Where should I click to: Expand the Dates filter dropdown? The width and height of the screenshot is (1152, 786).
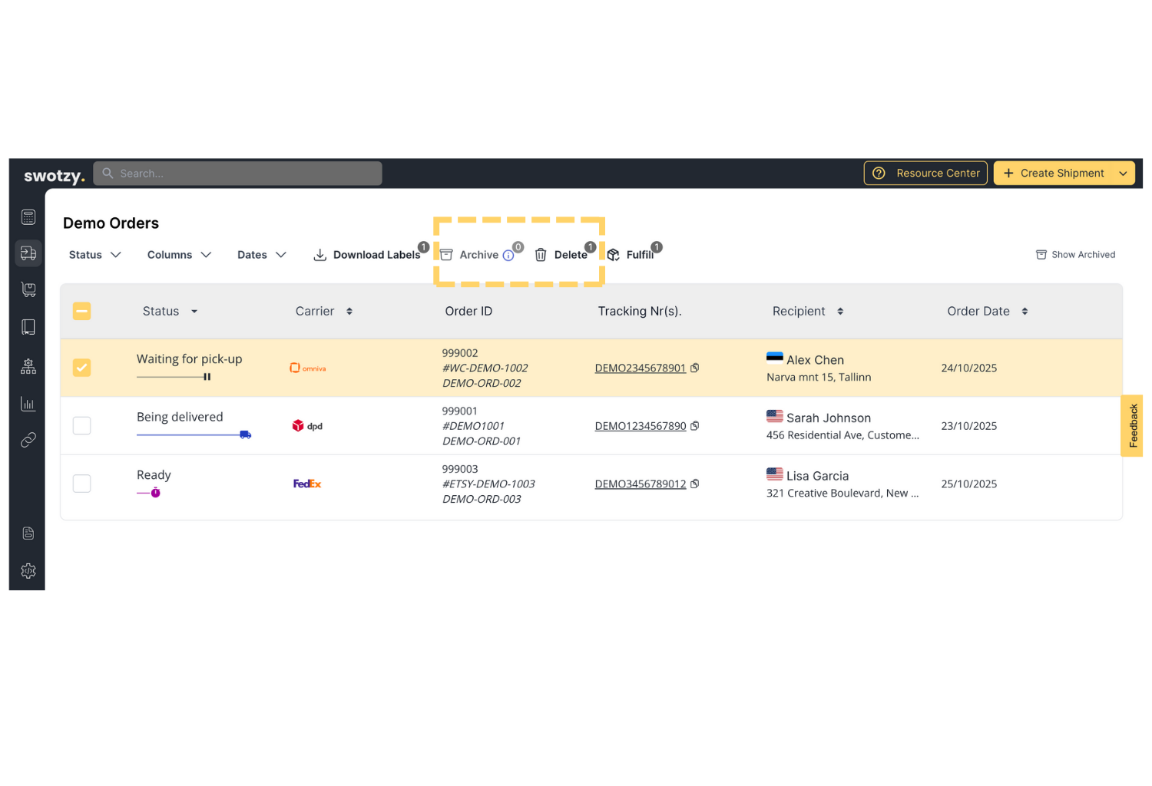point(261,255)
